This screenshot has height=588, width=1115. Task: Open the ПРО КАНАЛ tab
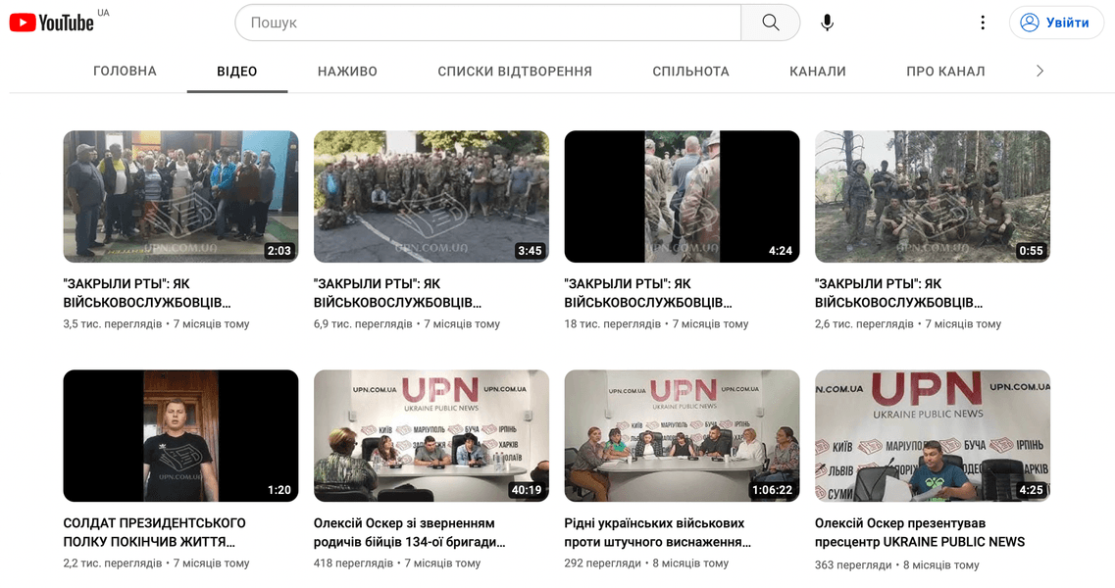pyautogui.click(x=945, y=72)
